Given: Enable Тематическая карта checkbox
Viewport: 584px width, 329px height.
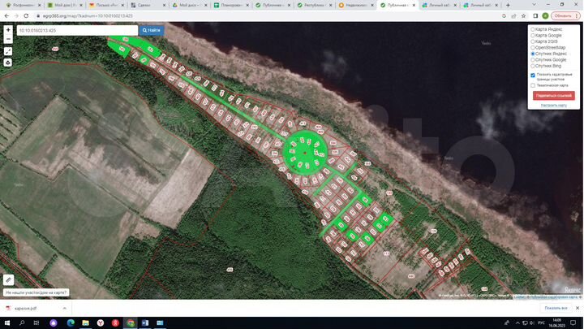Looking at the screenshot, I should click(533, 85).
